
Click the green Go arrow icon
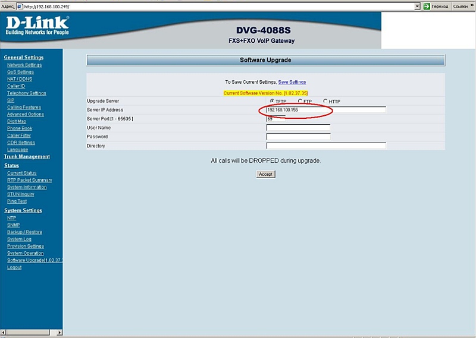coord(426,6)
